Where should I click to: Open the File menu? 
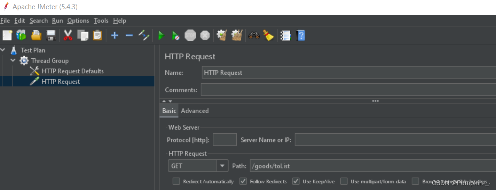click(x=5, y=21)
